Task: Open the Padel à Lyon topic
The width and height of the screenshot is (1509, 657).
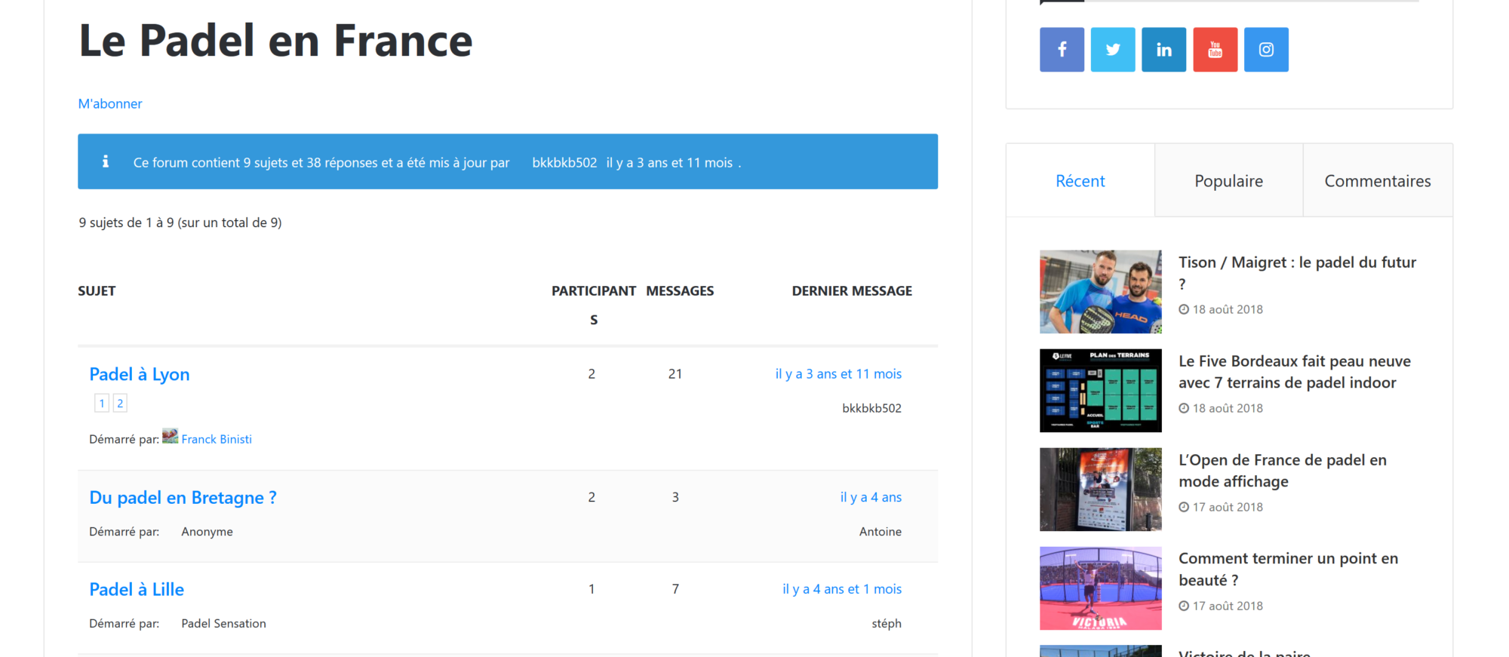Action: tap(140, 375)
